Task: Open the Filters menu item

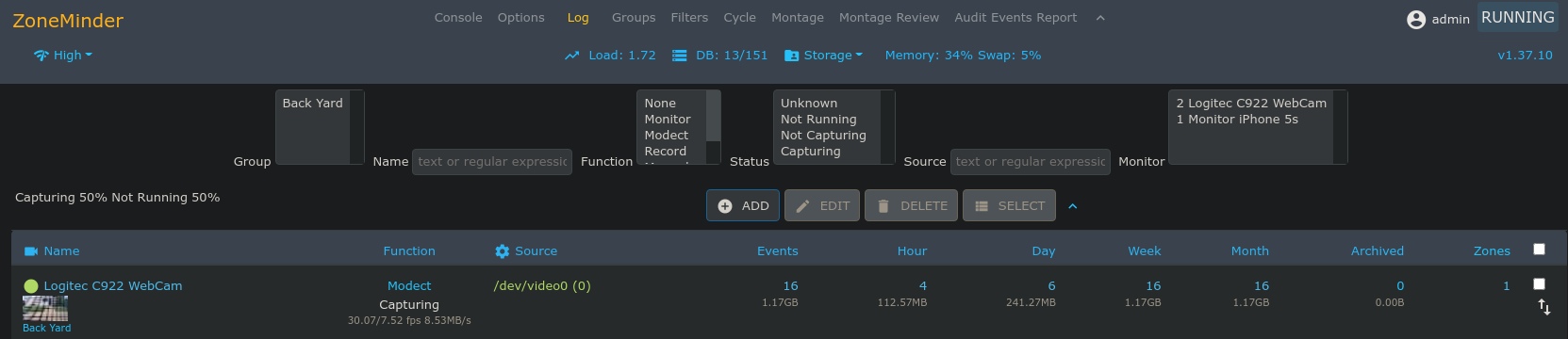Action: point(689,18)
